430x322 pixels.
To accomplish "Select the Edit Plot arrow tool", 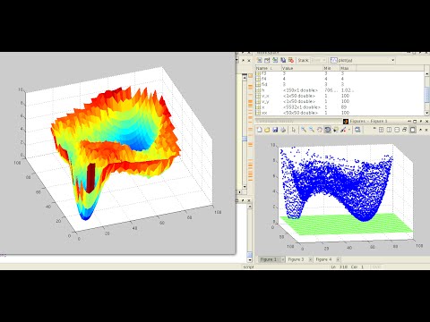I will [294, 130].
